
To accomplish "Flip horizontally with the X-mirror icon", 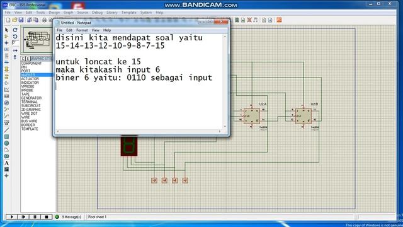I will (x=15, y=50).
